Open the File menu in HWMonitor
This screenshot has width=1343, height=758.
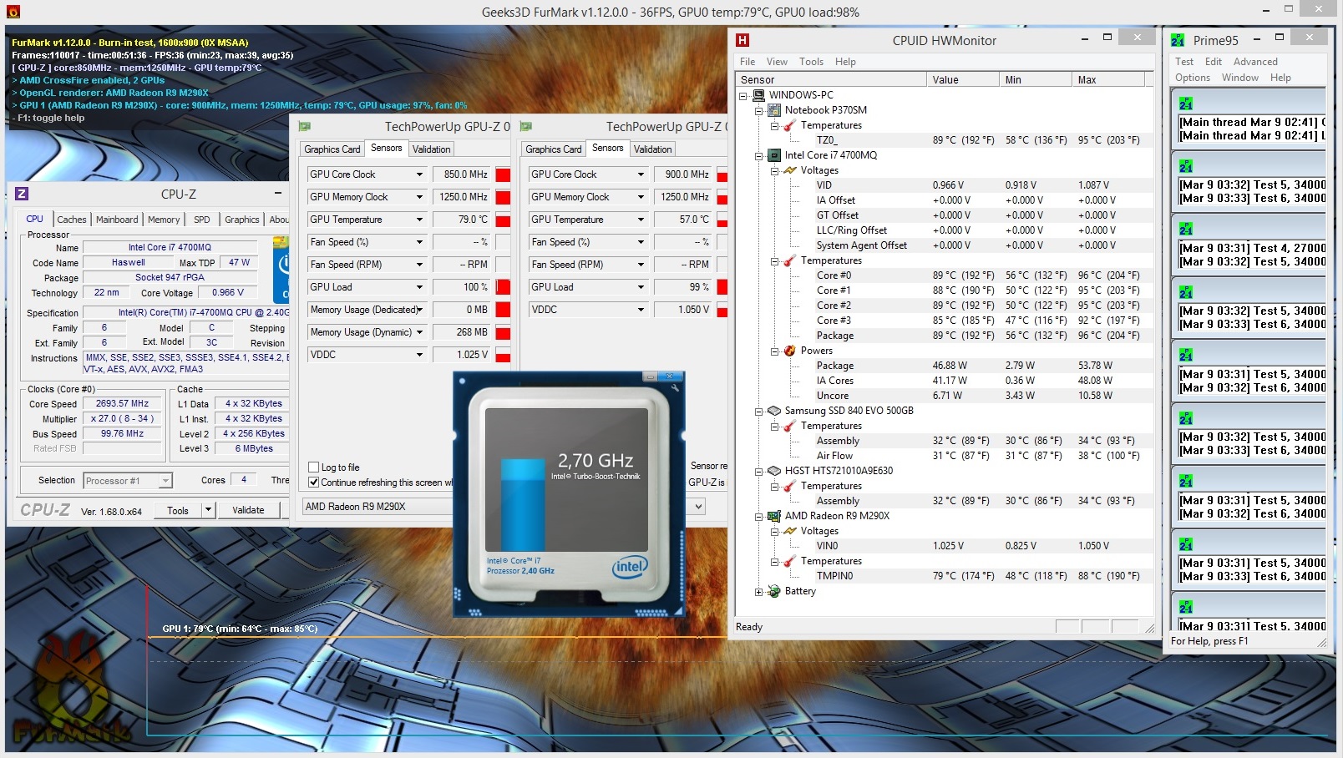pyautogui.click(x=748, y=62)
